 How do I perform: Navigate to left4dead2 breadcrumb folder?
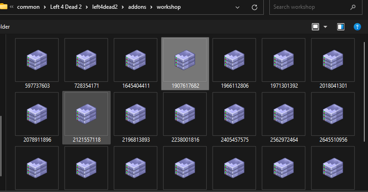click(x=105, y=7)
